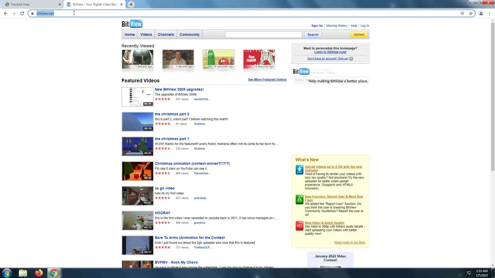Open the 'cs go video' thumbnail
The image size is (495, 278).
tap(137, 196)
